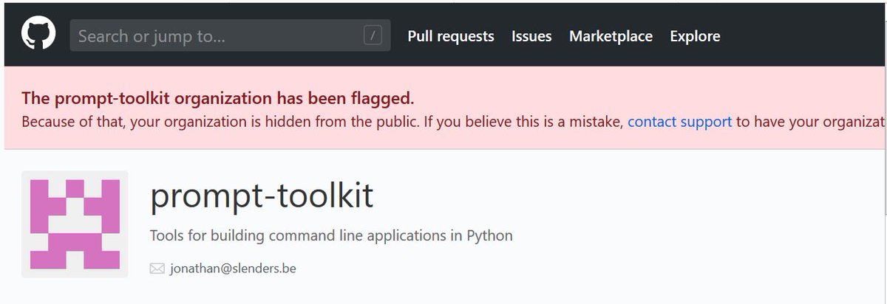Focus the 'Search or jump to...' field
The image size is (887, 304).
tap(230, 35)
